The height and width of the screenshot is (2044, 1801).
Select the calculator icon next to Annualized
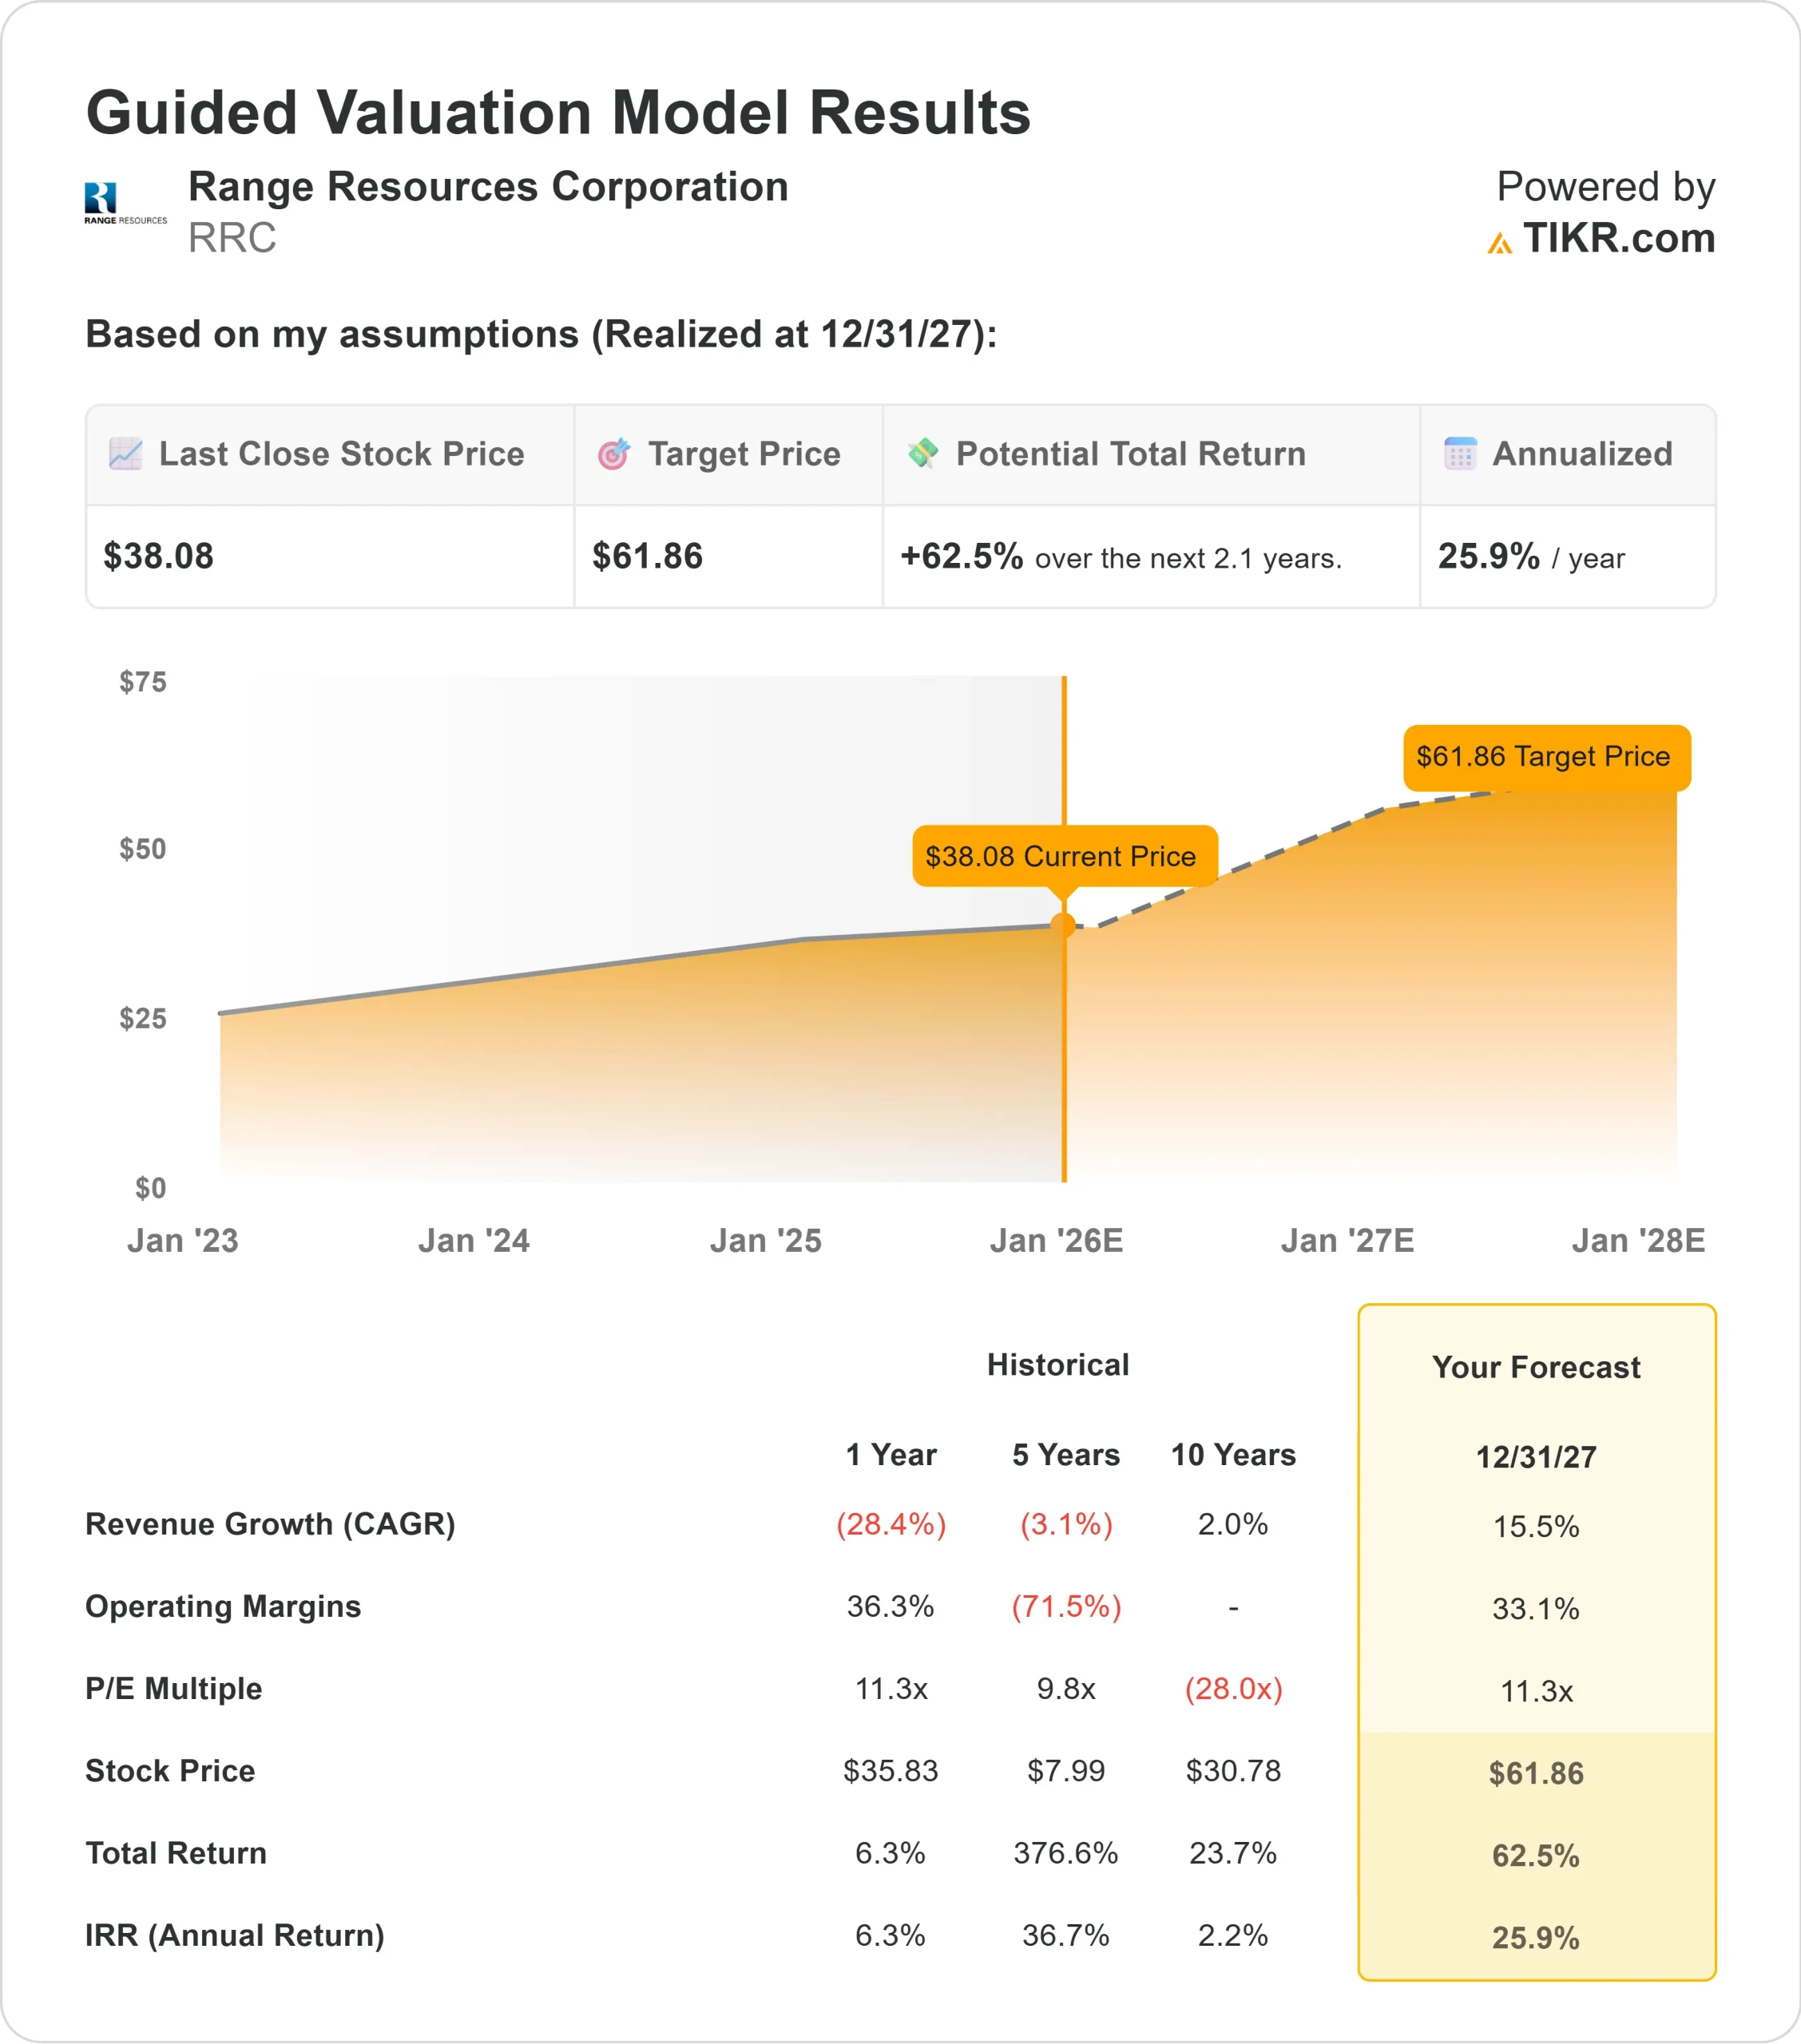(1460, 453)
